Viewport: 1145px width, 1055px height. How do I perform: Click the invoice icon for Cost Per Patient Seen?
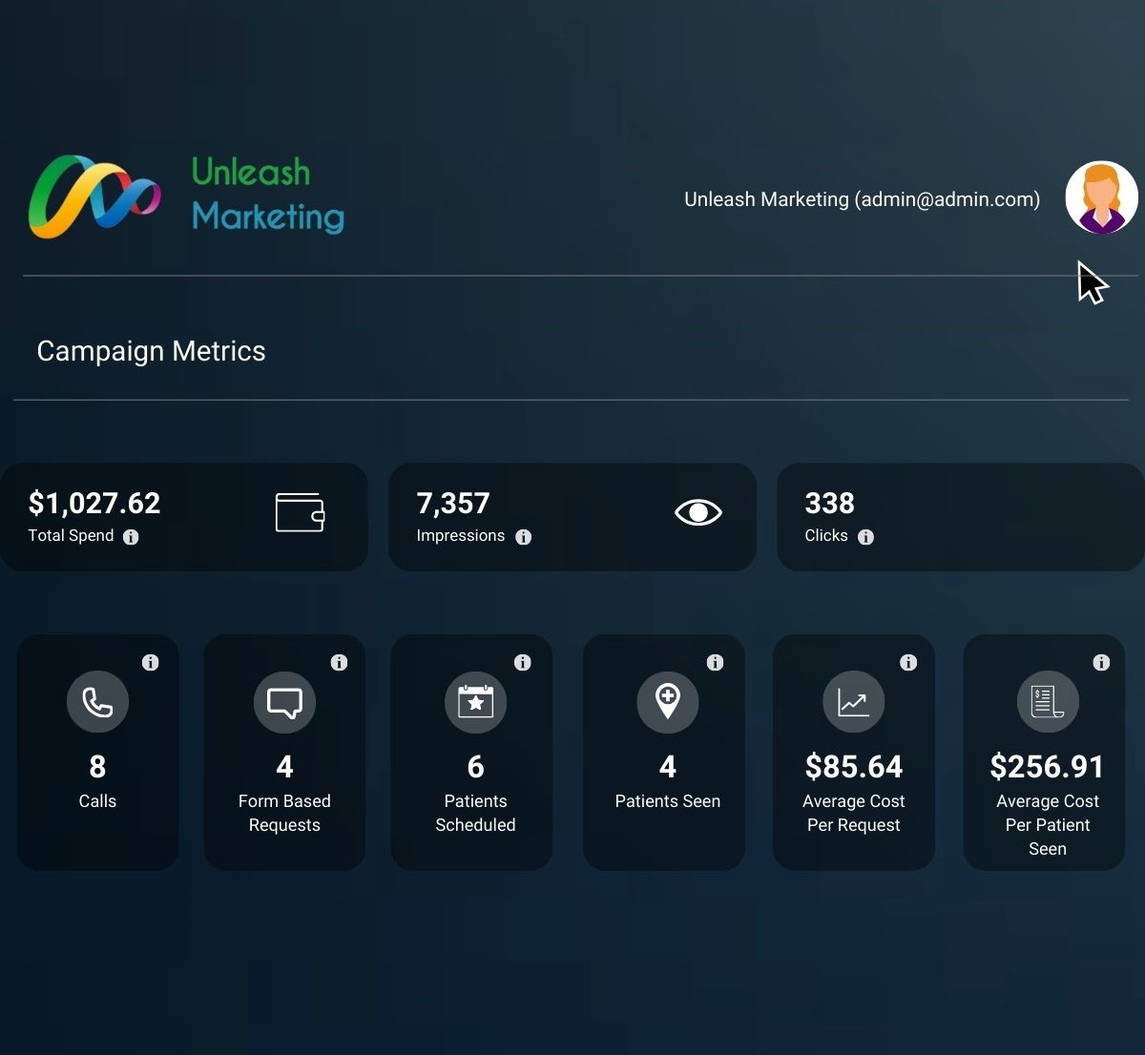coord(1048,702)
